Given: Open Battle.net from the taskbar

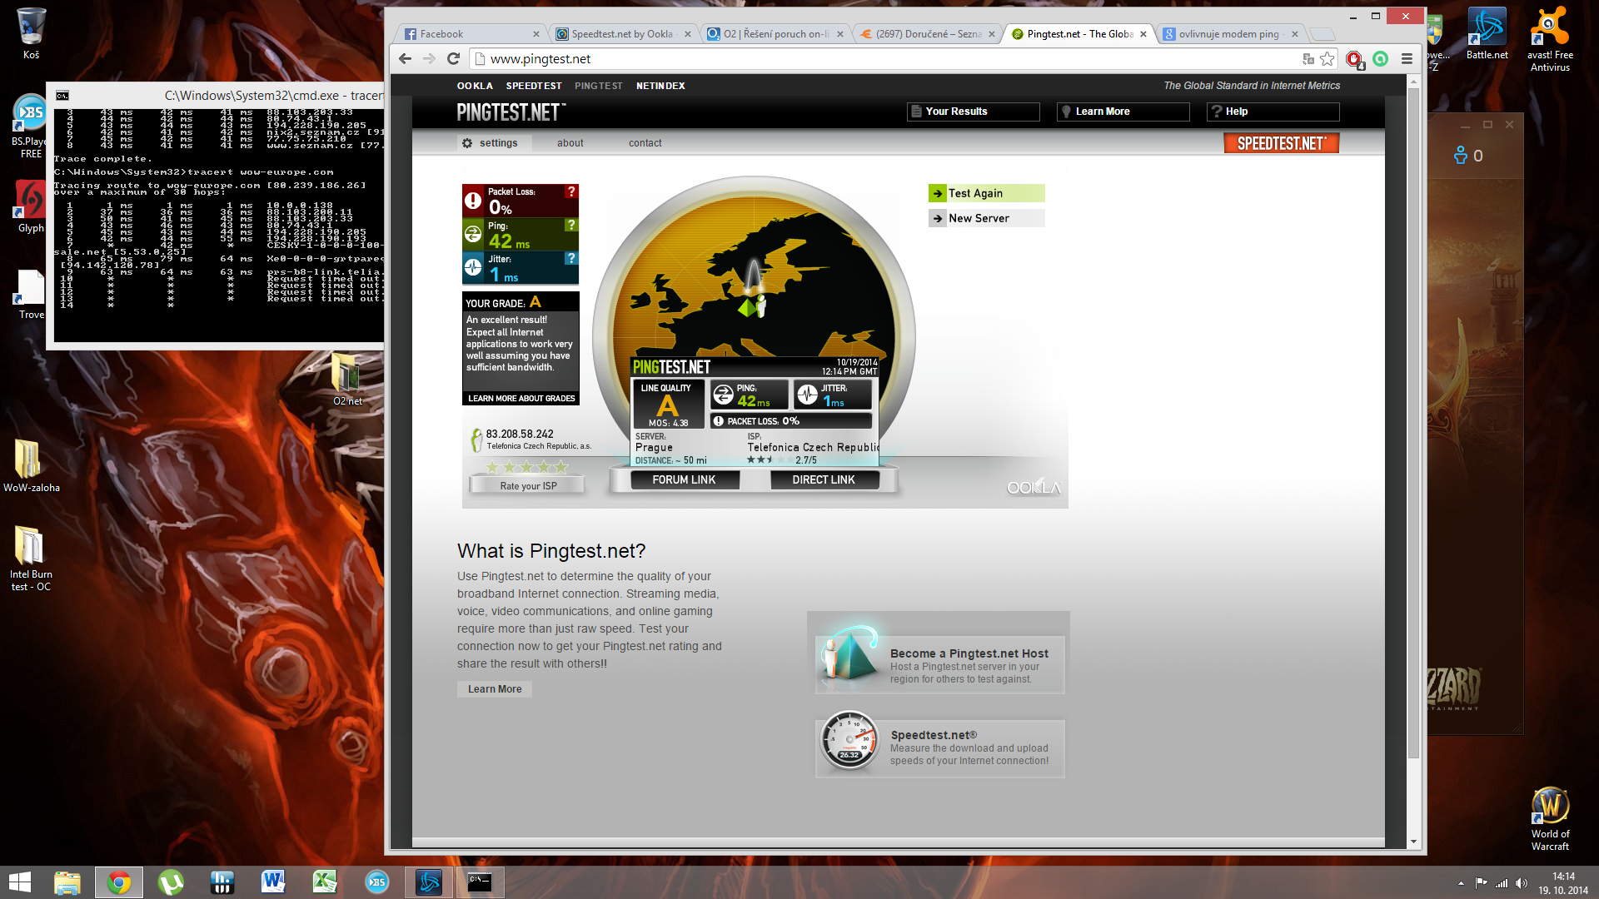Looking at the screenshot, I should pyautogui.click(x=429, y=882).
